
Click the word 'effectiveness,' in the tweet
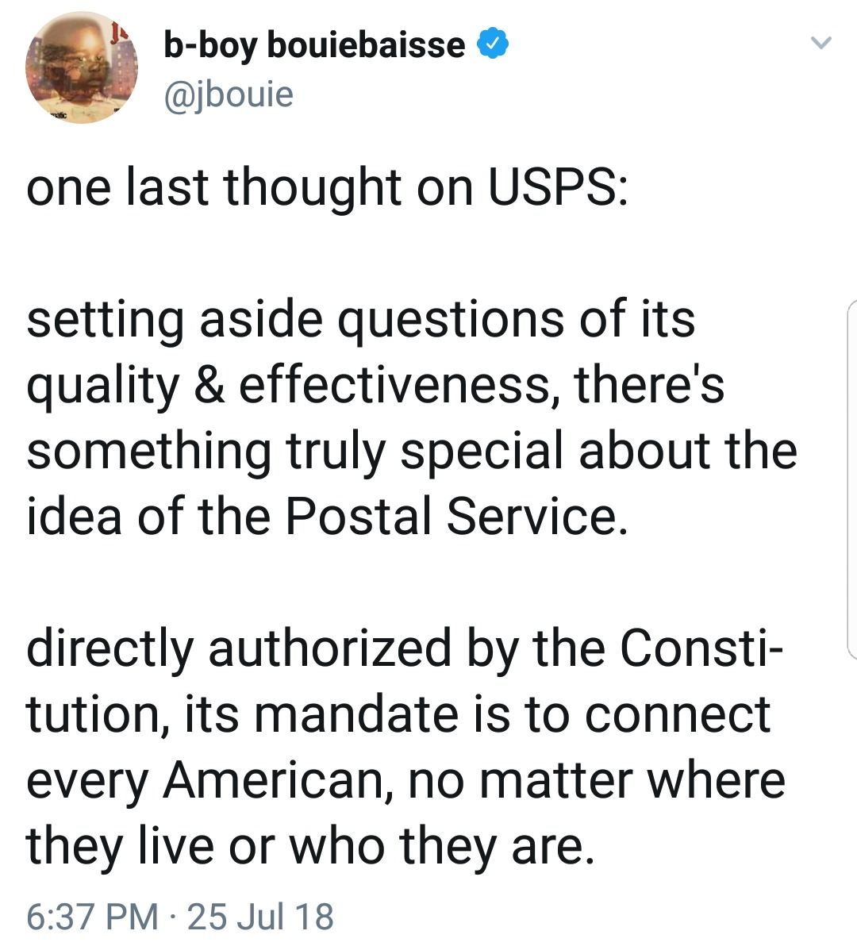click(x=394, y=385)
